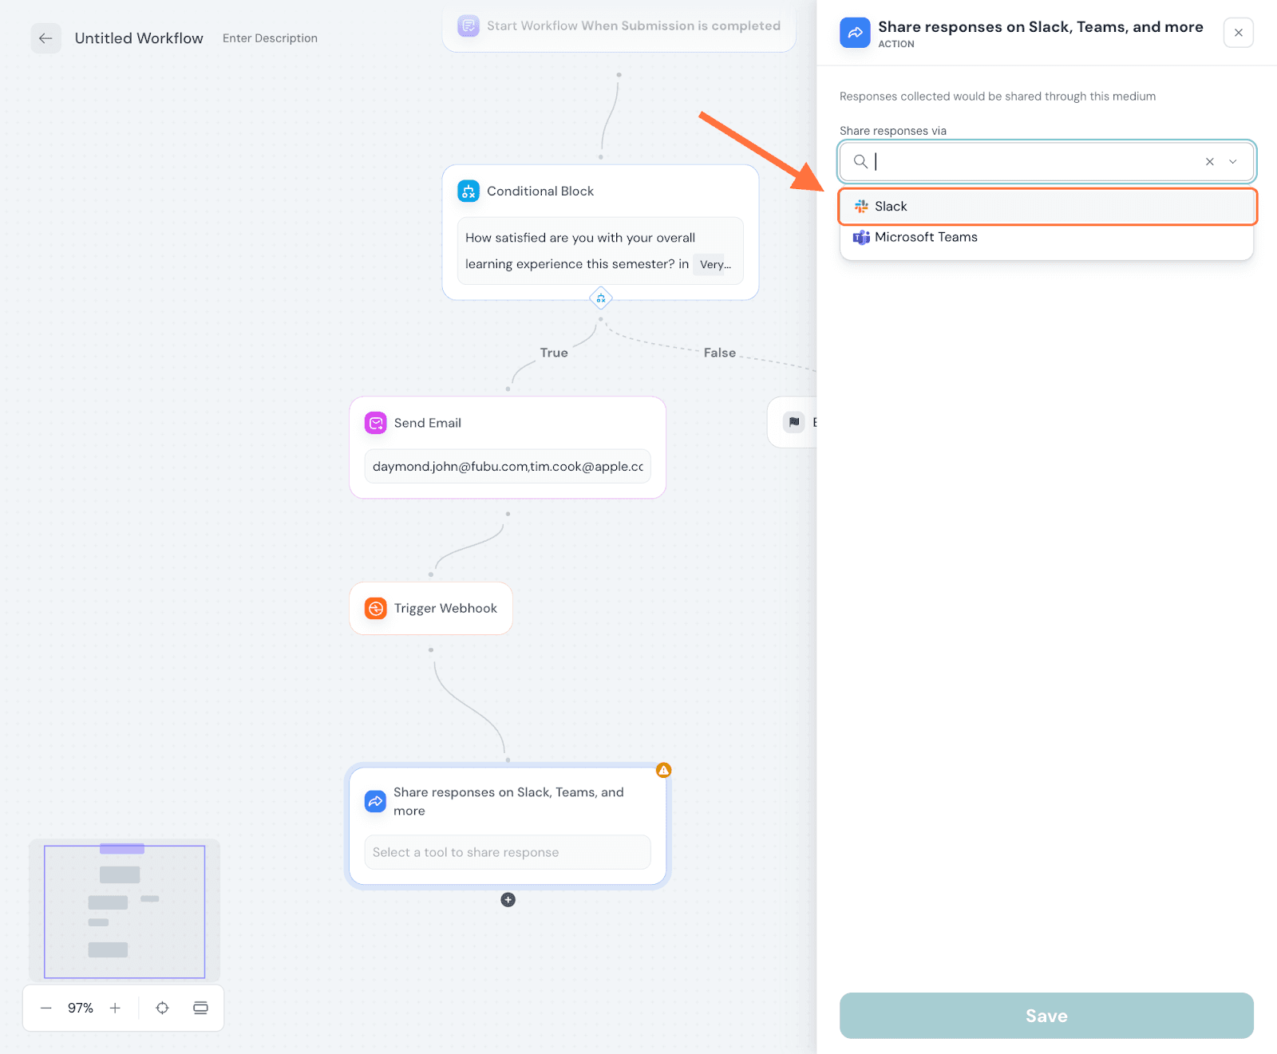Click the Enter Description field
The image size is (1277, 1054).
click(270, 38)
